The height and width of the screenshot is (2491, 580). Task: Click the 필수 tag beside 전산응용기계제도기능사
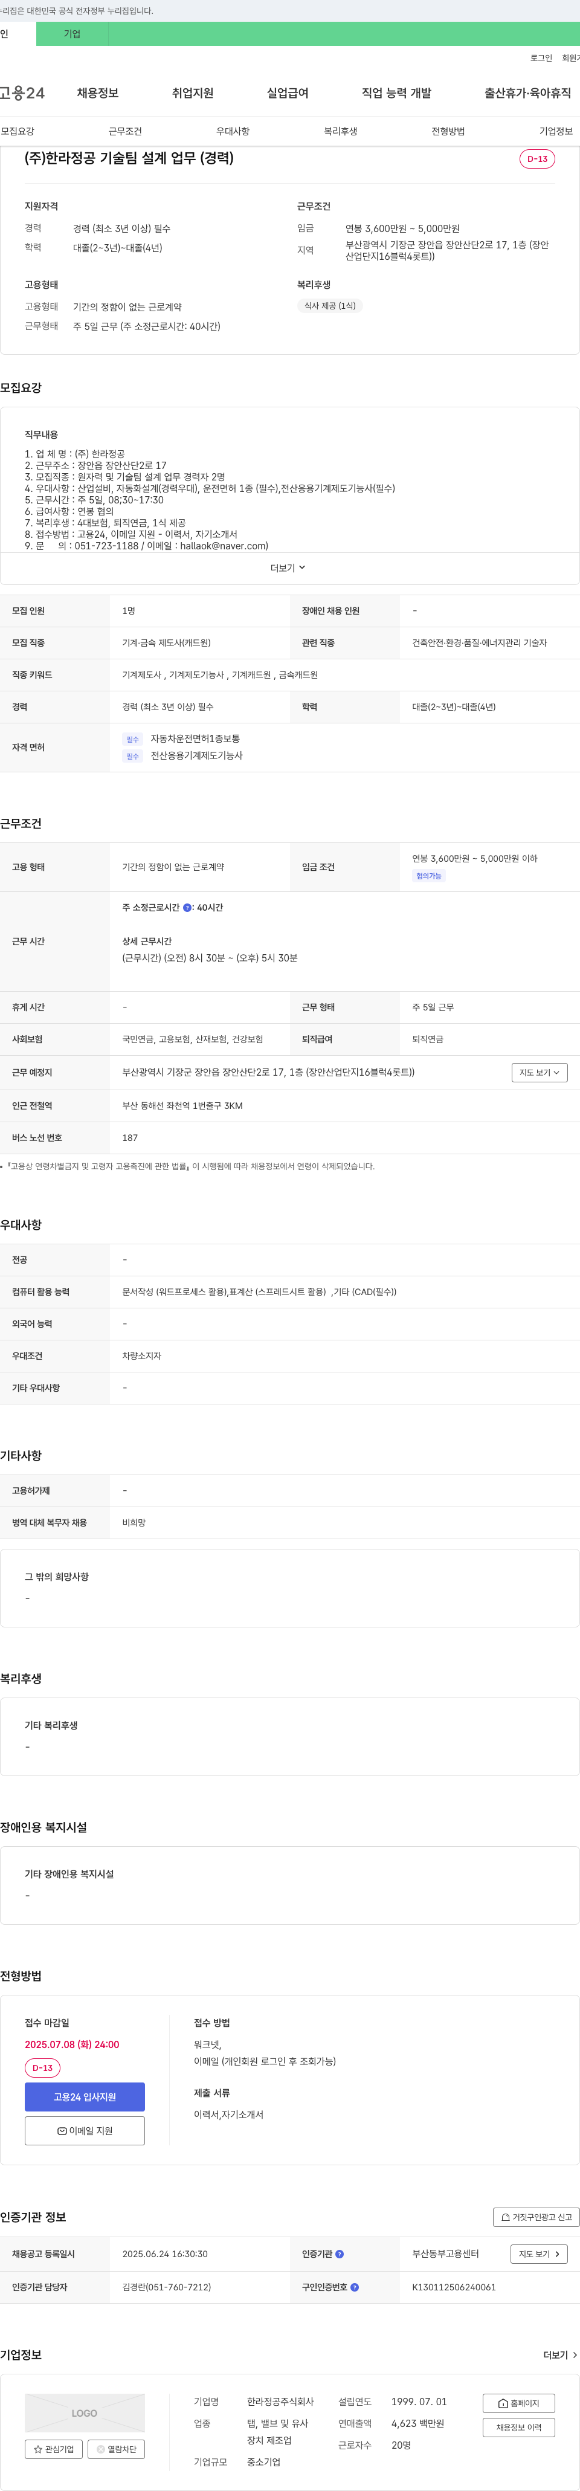[x=132, y=756]
